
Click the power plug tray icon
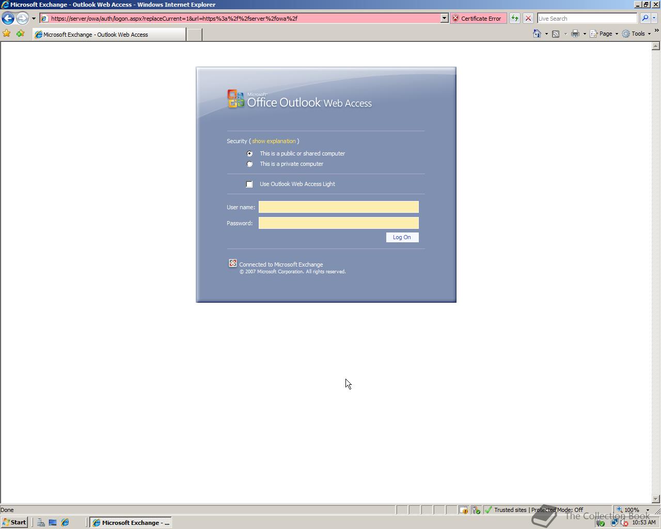(601, 523)
